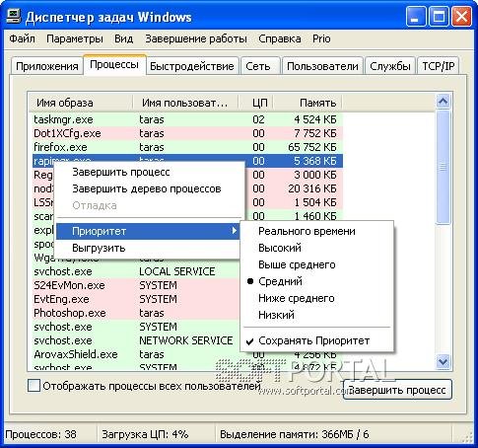Click the 65 752 КБ memory value
This screenshot has height=448, width=478.
tap(312, 147)
